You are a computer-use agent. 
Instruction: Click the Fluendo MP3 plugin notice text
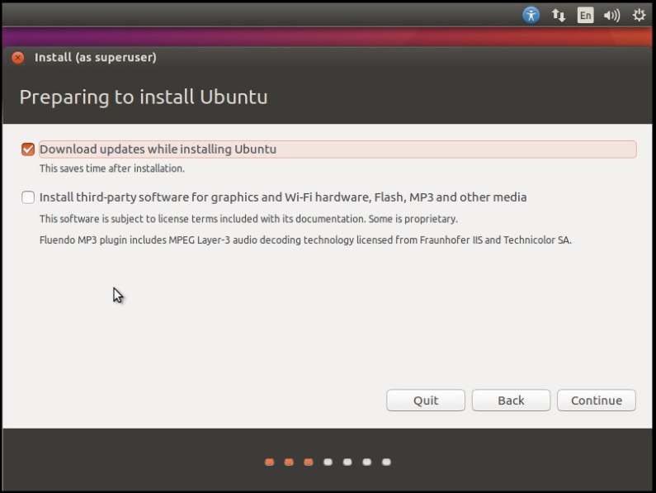(x=305, y=240)
